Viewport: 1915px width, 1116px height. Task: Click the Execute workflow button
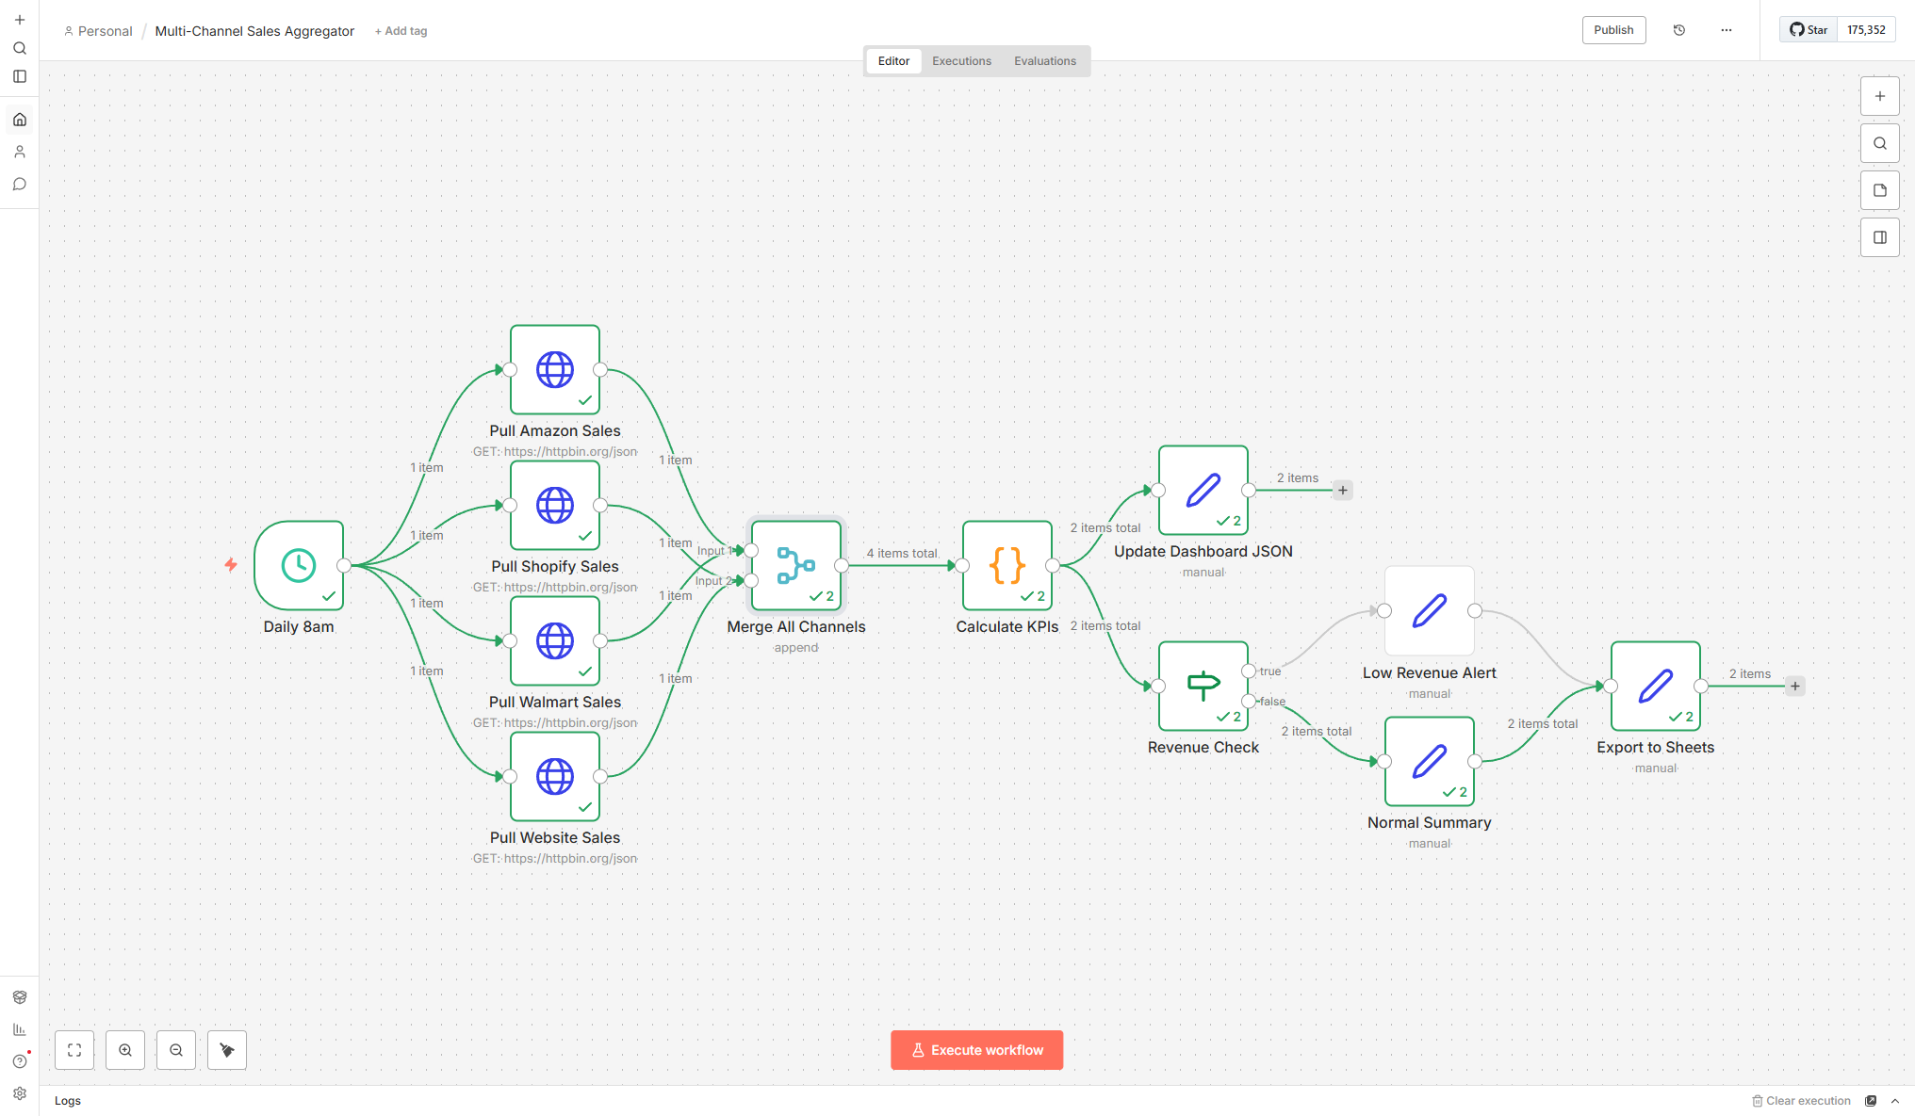click(976, 1049)
